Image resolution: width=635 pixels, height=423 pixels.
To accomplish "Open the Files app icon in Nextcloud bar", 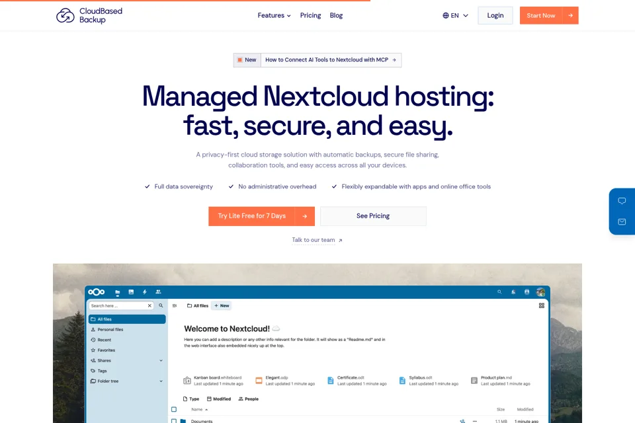I will (x=118, y=292).
